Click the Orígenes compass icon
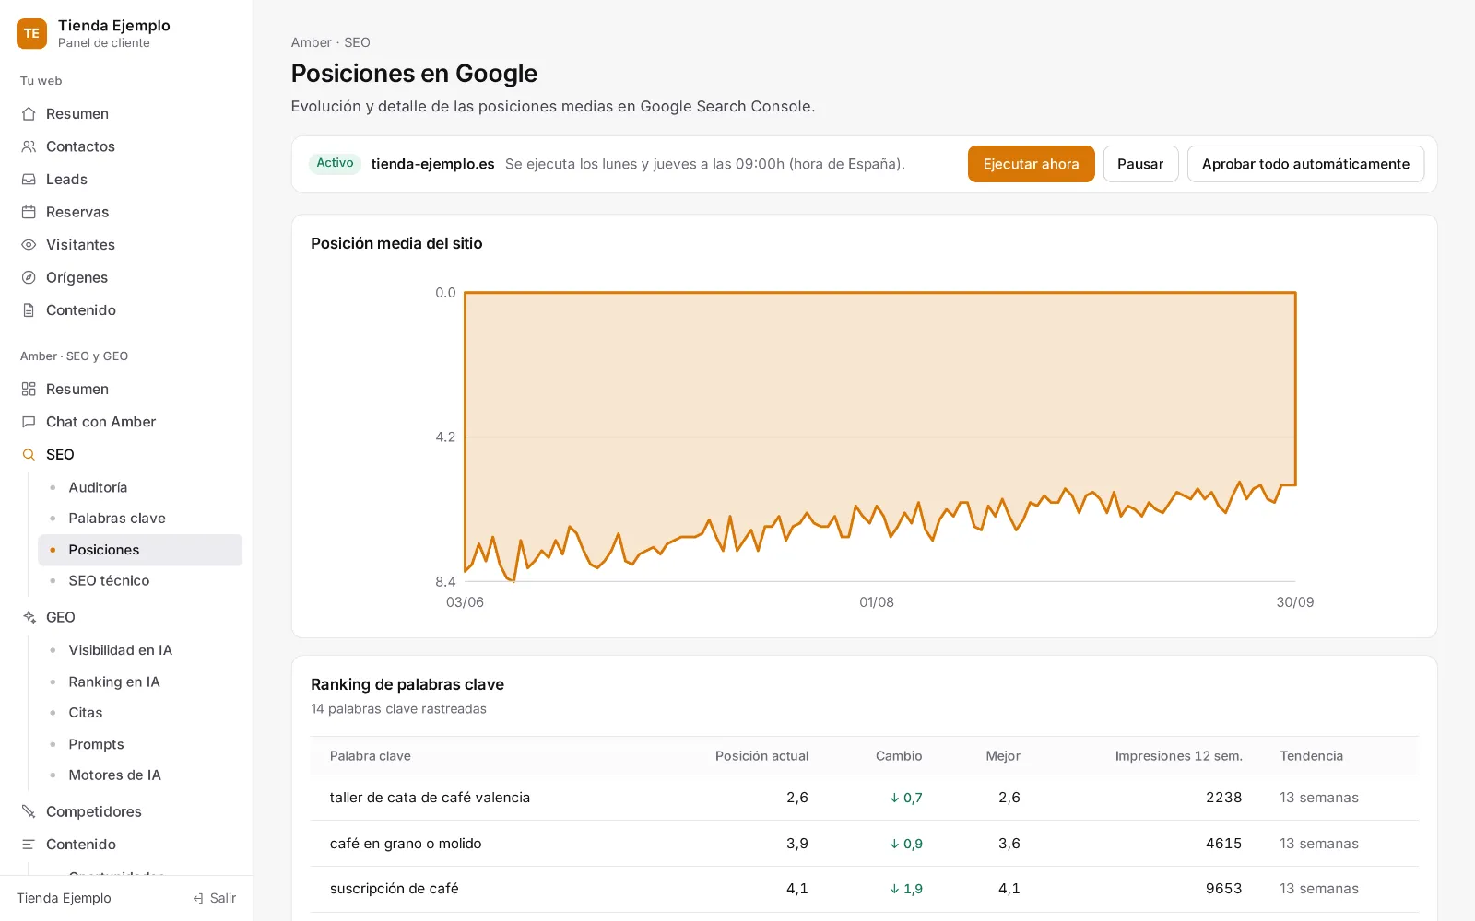 (x=29, y=277)
